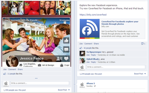Click Comment under the left photo post
Screen dimensions: 149x93
(x=12, y=69)
